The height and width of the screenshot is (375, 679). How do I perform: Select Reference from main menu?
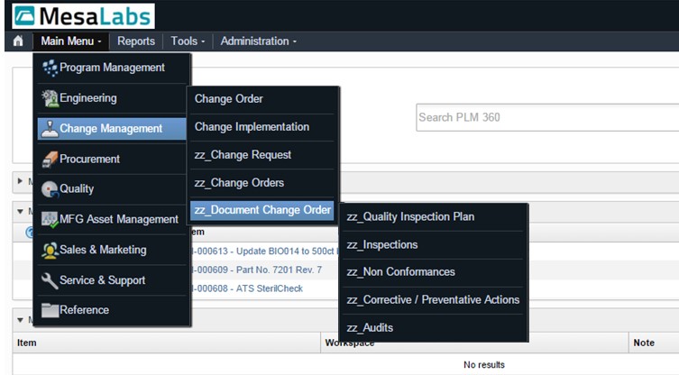click(x=112, y=310)
